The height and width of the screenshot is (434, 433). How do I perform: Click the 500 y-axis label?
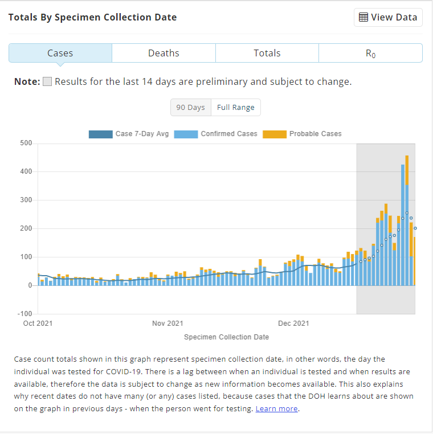(x=26, y=143)
